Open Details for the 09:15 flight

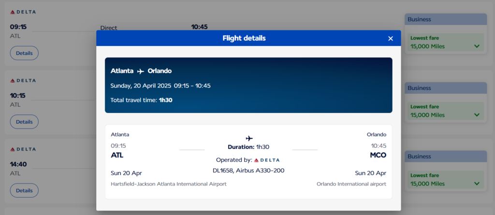[24, 53]
